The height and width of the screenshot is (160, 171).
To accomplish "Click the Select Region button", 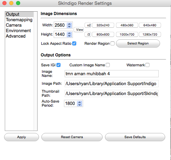I will coord(138,43).
